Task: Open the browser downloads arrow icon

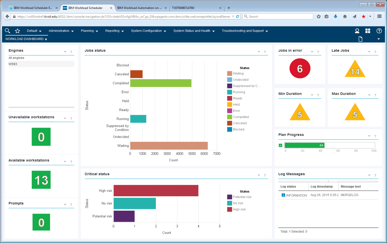Action: point(336,16)
